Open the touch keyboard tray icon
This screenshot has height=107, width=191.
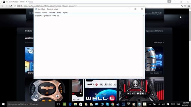173,104
